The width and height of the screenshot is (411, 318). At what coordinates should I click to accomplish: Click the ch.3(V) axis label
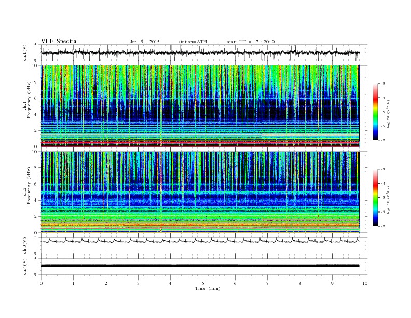tap(25, 246)
